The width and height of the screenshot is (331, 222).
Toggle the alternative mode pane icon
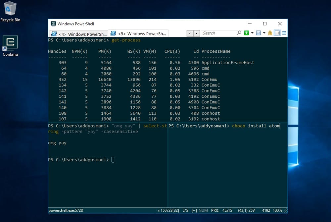pos(277,33)
